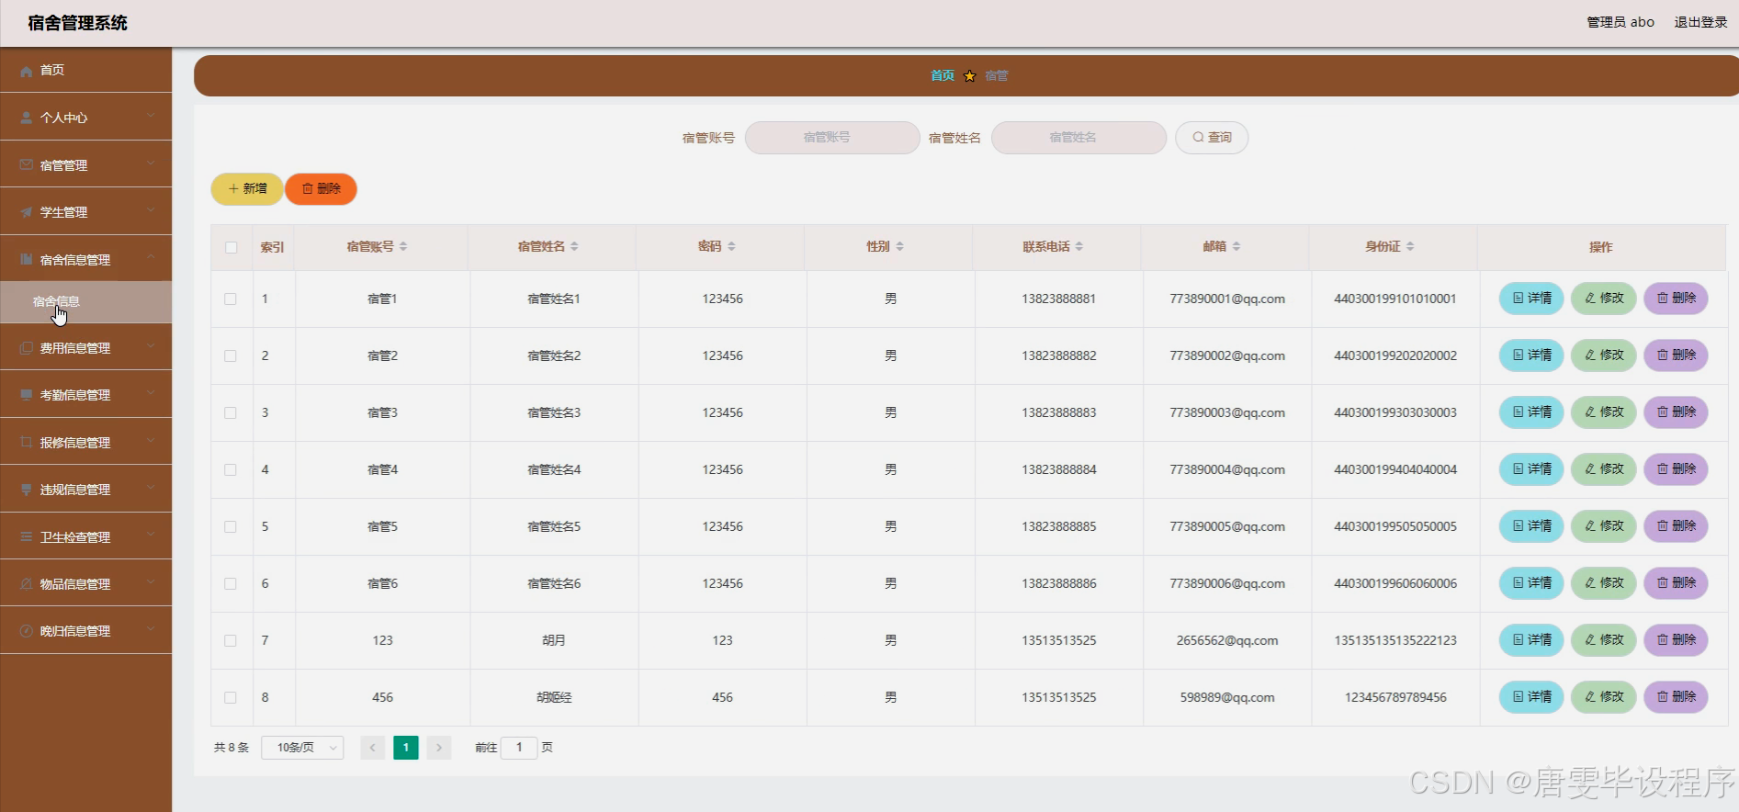Select page 1 in pagination
Screen dimensions: 1739x812
[406, 748]
